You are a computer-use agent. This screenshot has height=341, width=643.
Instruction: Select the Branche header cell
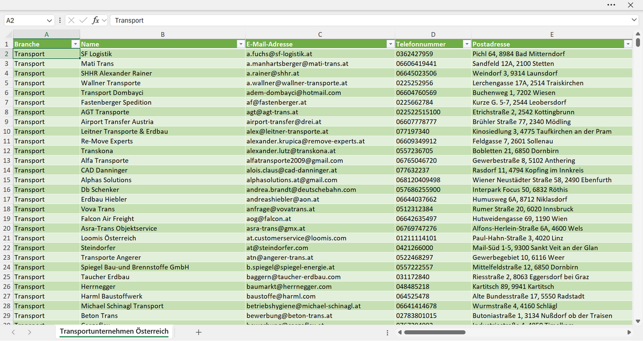(46, 44)
